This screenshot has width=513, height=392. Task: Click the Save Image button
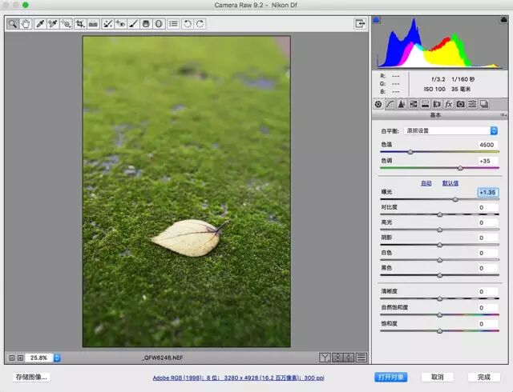(31, 377)
